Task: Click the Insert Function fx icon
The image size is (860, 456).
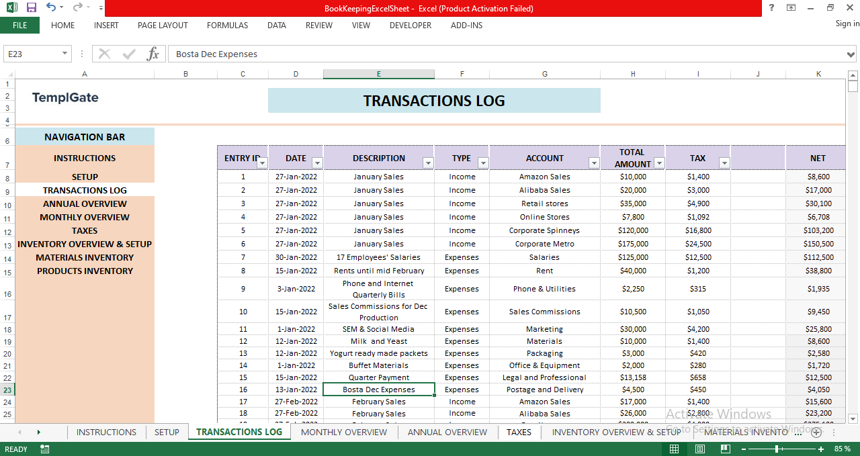Action: point(153,54)
